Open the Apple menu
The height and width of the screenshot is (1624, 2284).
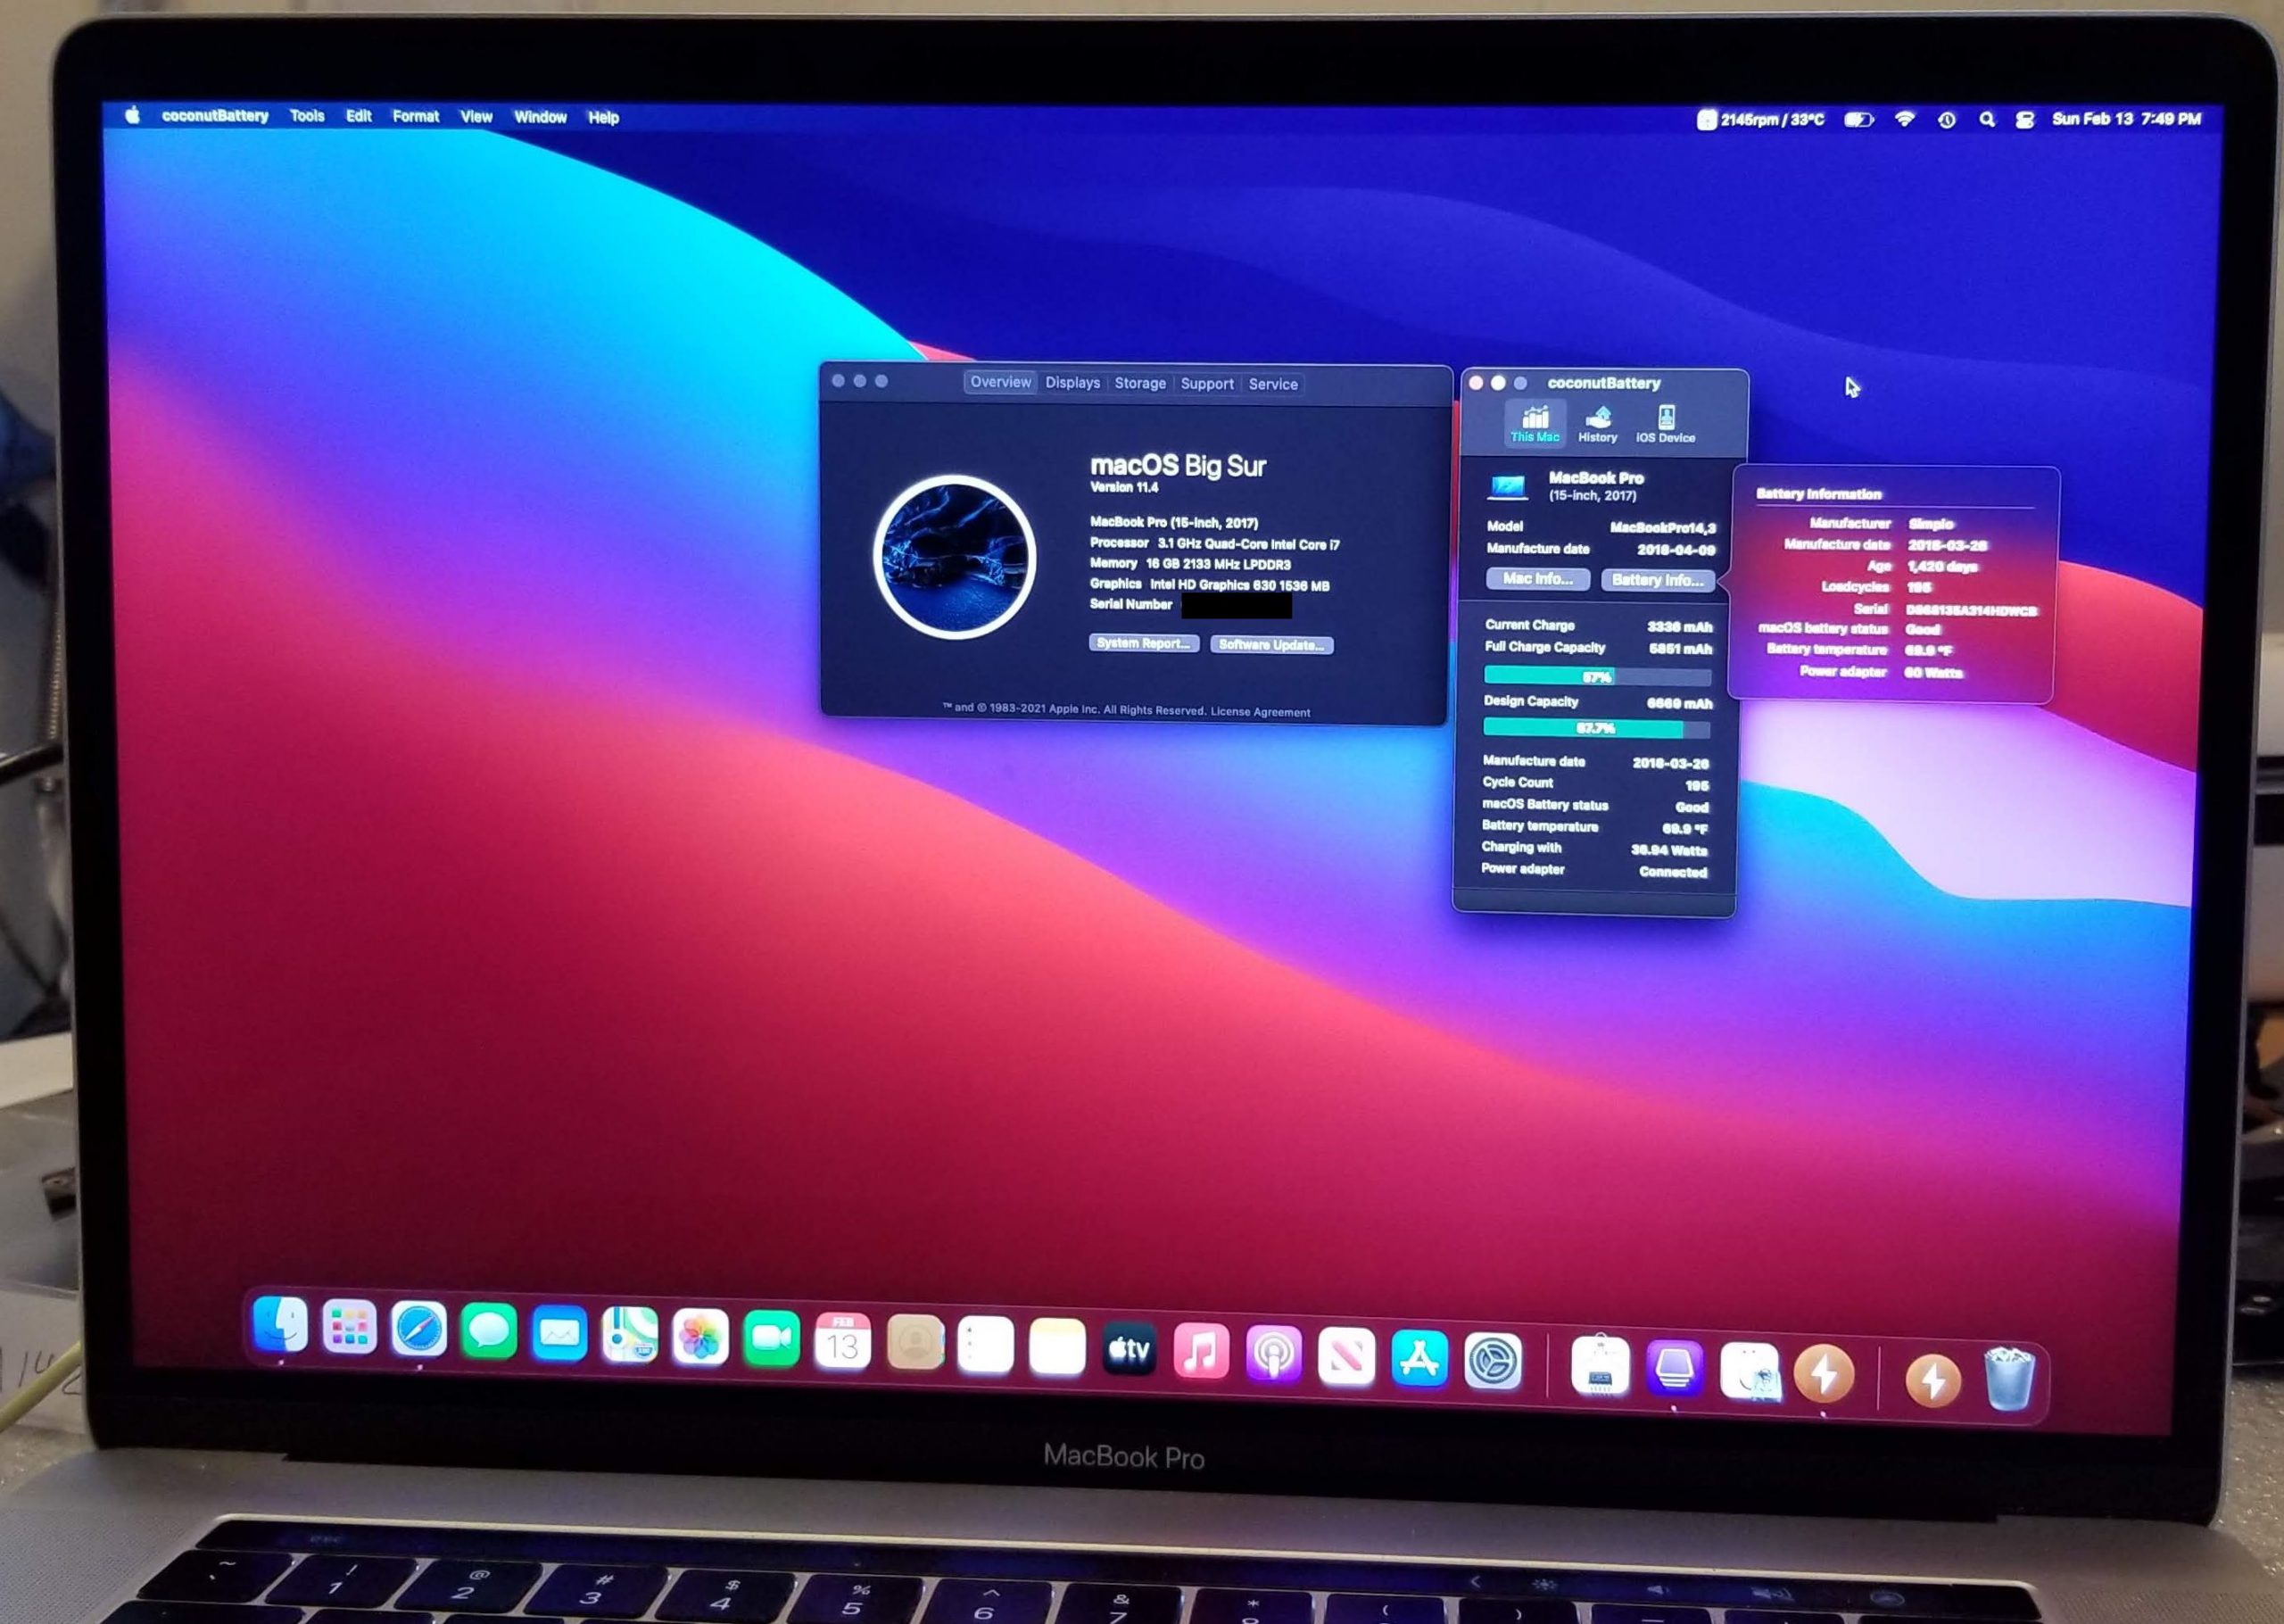pos(132,115)
